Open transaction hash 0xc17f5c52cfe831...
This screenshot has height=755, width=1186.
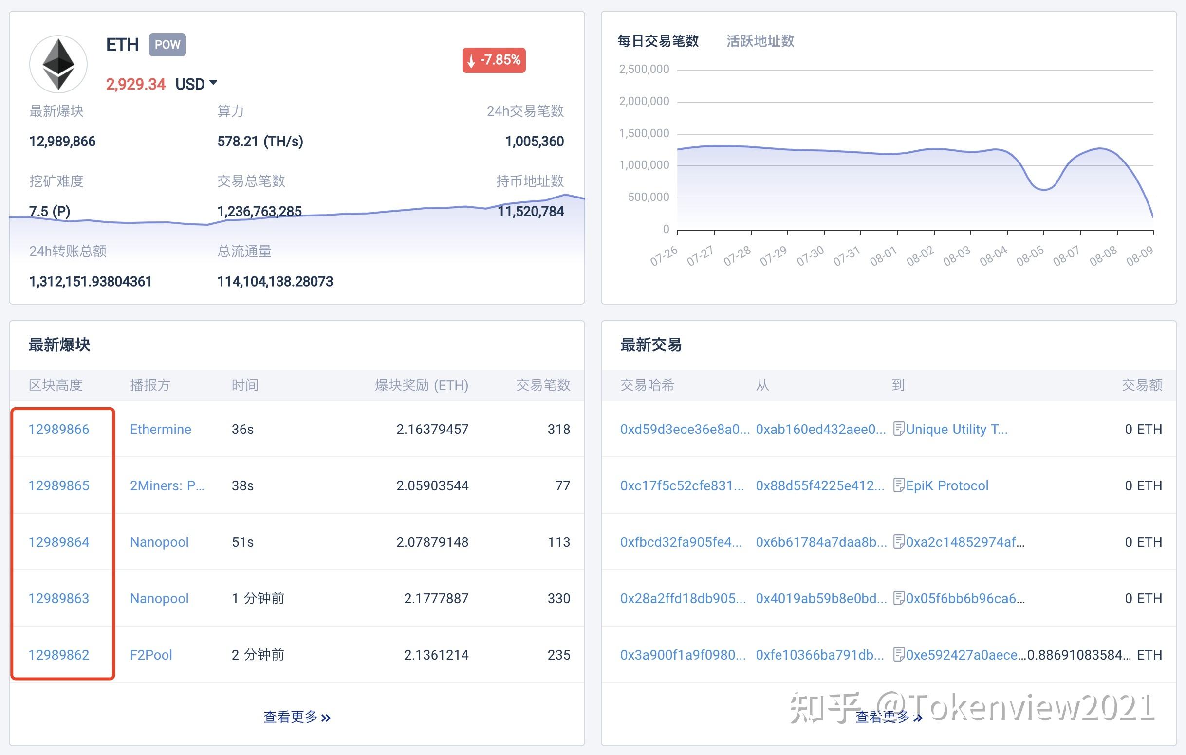(682, 486)
